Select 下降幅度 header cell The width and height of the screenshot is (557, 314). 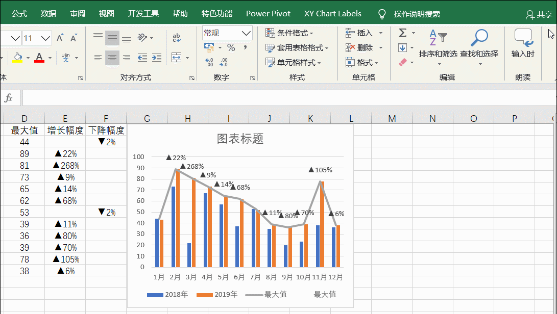tap(106, 130)
